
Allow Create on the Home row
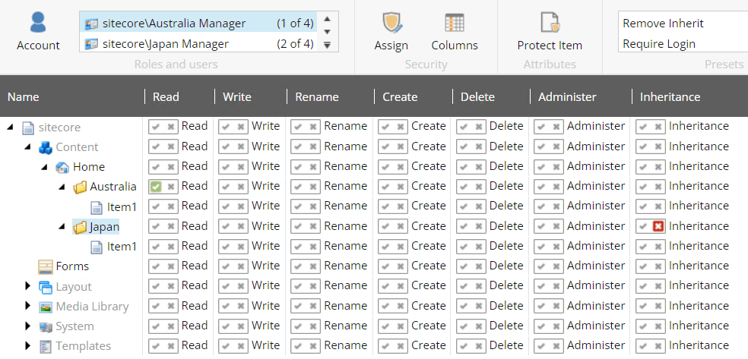[x=385, y=167]
